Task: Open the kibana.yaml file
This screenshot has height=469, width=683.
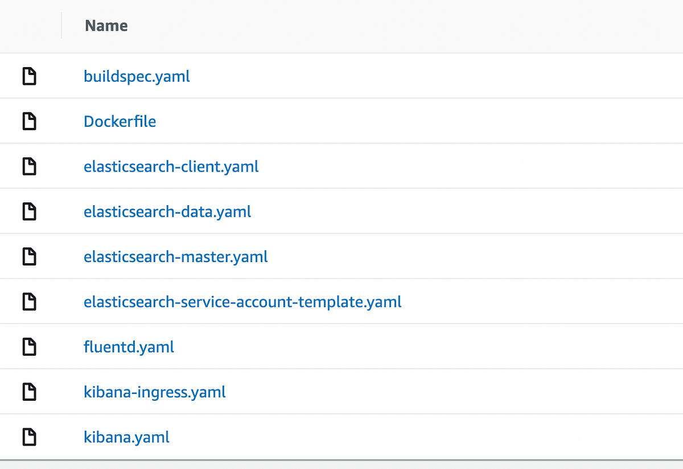Action: pyautogui.click(x=126, y=437)
